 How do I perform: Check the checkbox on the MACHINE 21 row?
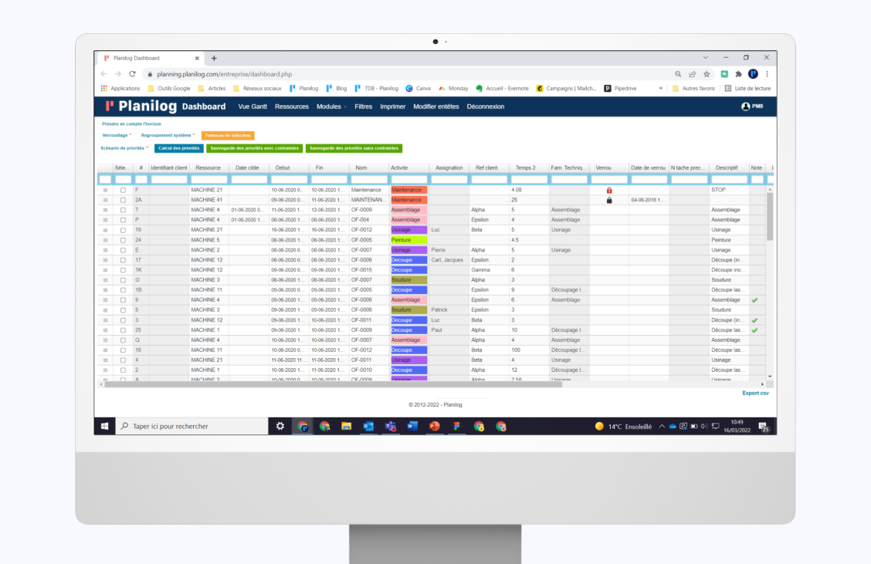pyautogui.click(x=121, y=189)
